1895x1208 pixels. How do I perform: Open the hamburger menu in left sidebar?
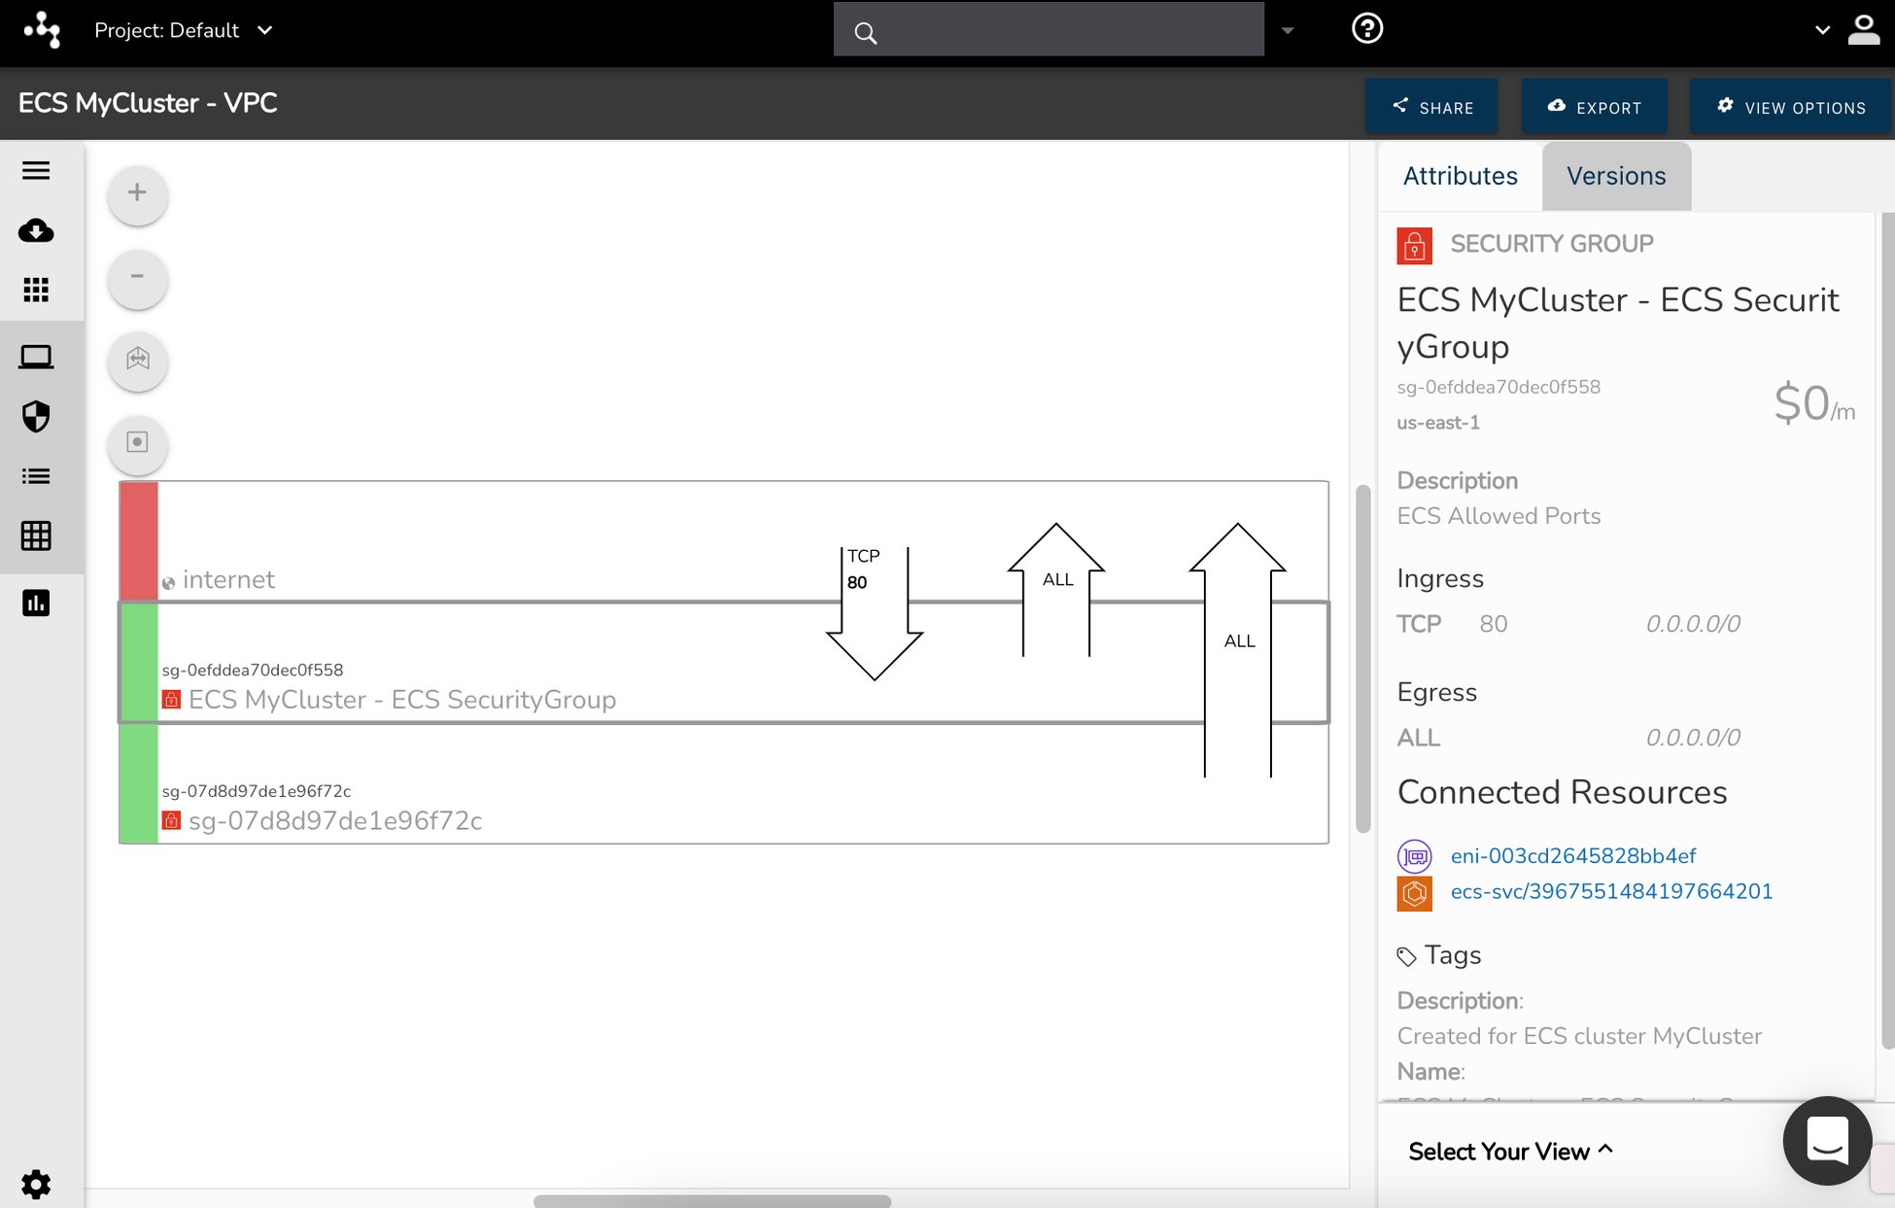(36, 171)
